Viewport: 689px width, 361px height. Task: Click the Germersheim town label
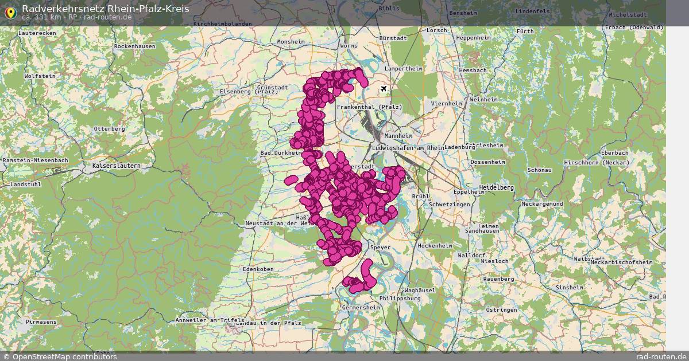[361, 308]
